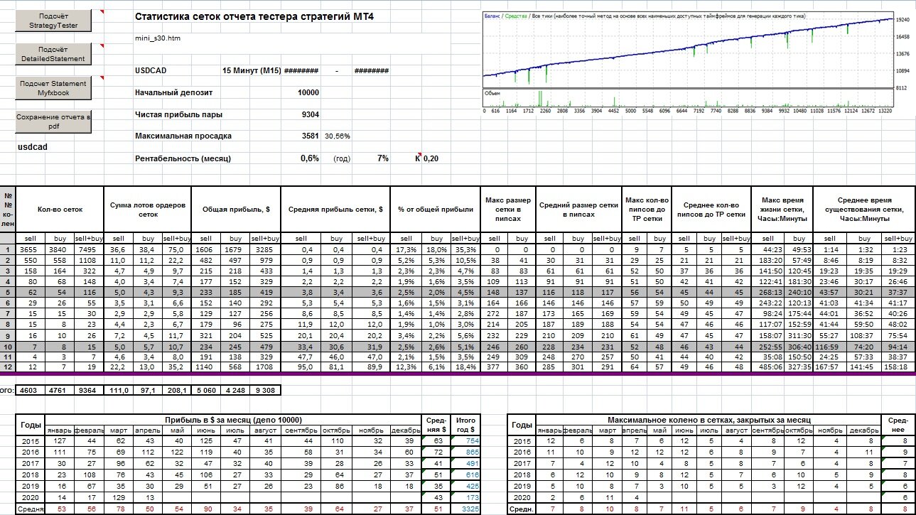Image resolution: width=916 pixels, height=515 pixels.
Task: Select the lowercase usdcad cell
Action: 33,147
